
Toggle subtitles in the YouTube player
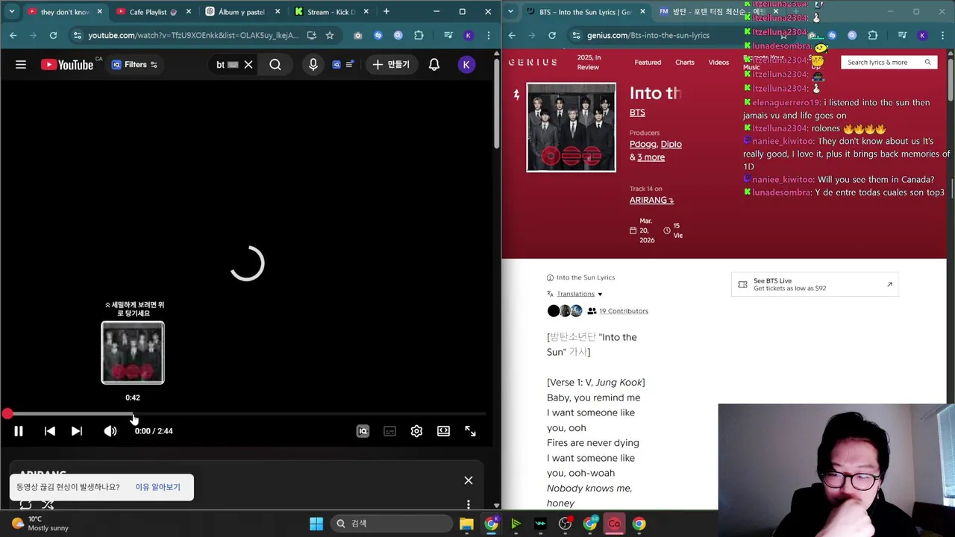(389, 431)
